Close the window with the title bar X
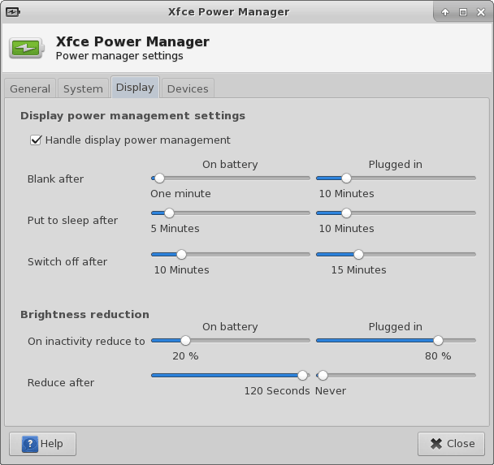Viewport: 494px width, 465px height. click(480, 12)
